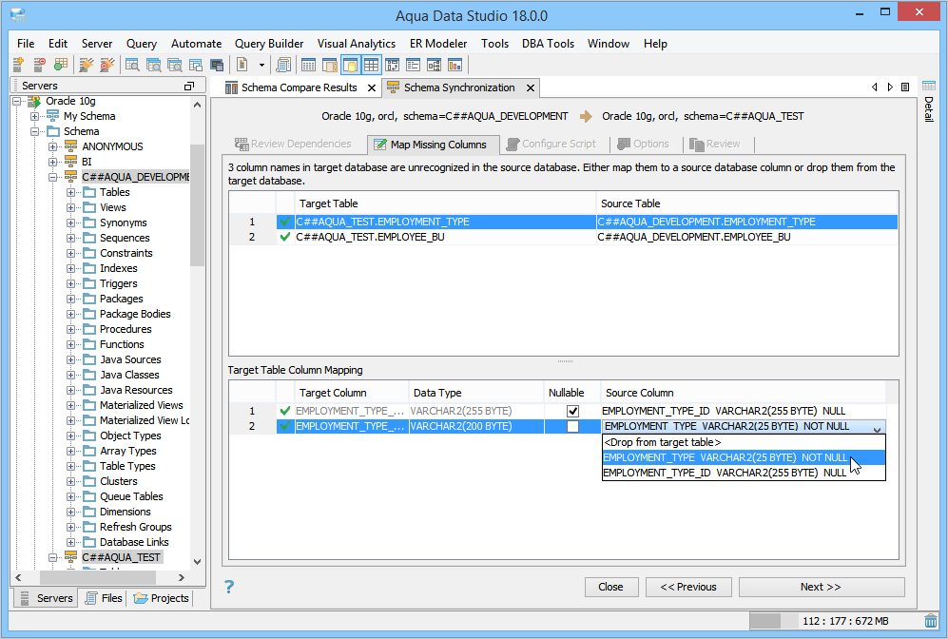Select EMPLOYMENT_TYPE_ID VARCHAR2(255 BYTE) NULL dropdown option
Screen dimensions: 948x639
point(744,473)
